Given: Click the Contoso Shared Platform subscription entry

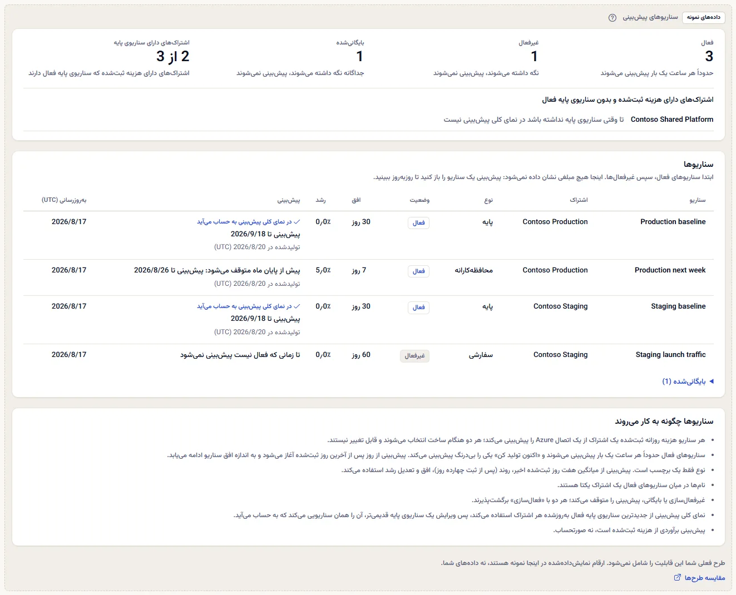Looking at the screenshot, I should pos(672,120).
